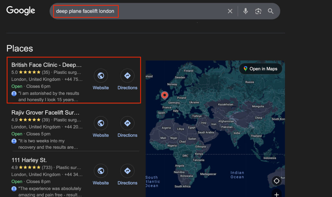The height and width of the screenshot is (197, 332).
Task: Start voice search with microphone icon
Action: coord(245,11)
